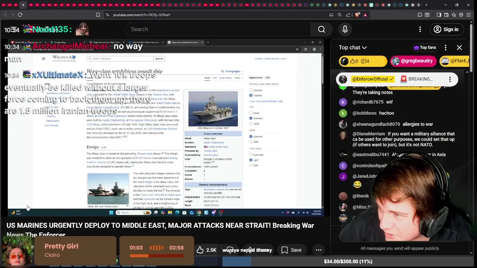Select the Automatic color radio option
The image size is (477, 268).
(x=251, y=154)
